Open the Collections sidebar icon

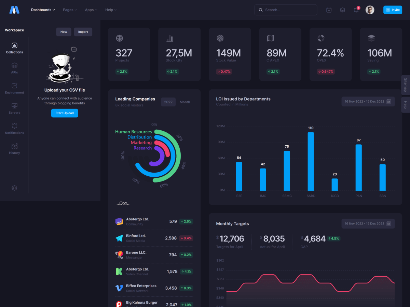point(14,45)
